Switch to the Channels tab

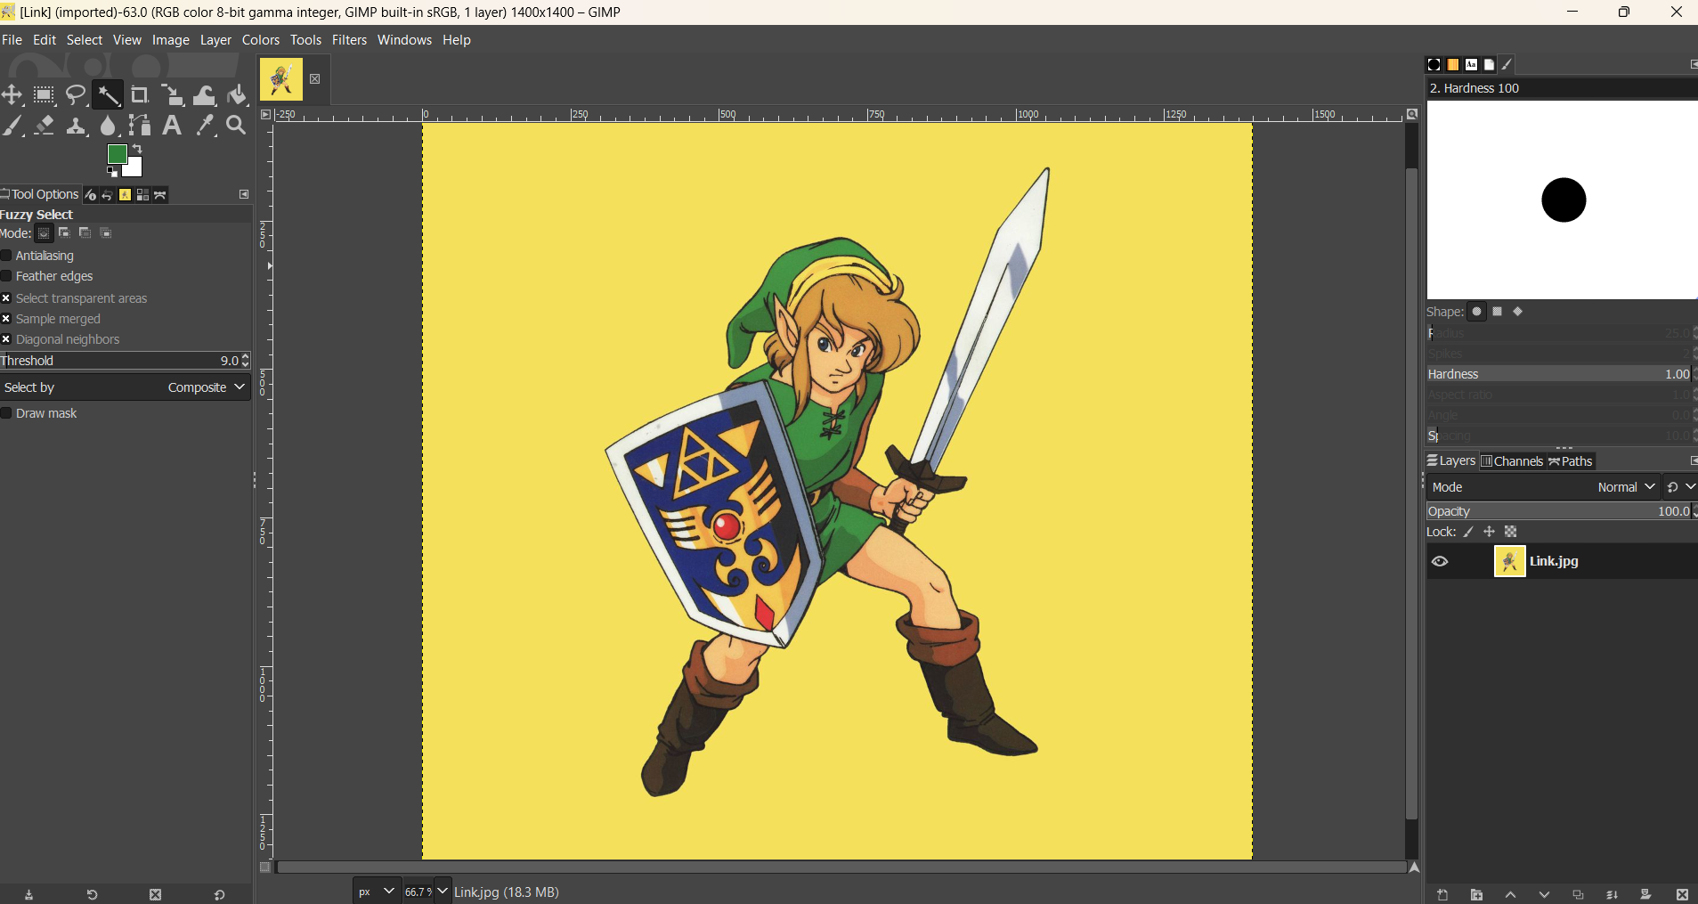click(x=1512, y=461)
